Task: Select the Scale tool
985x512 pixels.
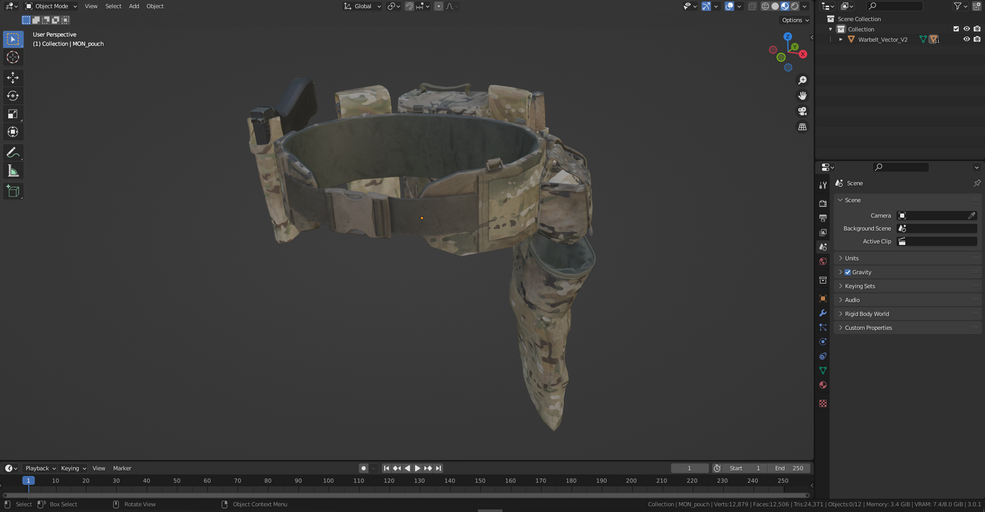Action: tap(13, 114)
